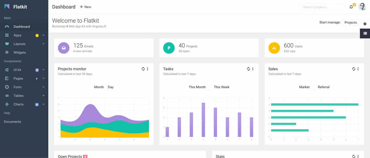Click the New button

86,7
